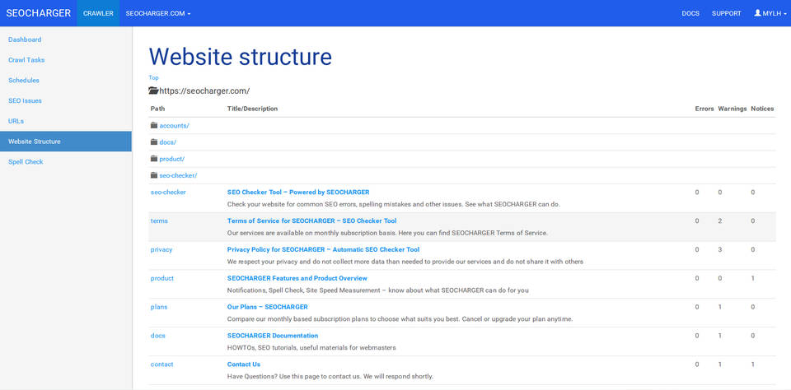This screenshot has width=791, height=390.
Task: Click the folder icon beside seo-checker/
Action: point(154,175)
